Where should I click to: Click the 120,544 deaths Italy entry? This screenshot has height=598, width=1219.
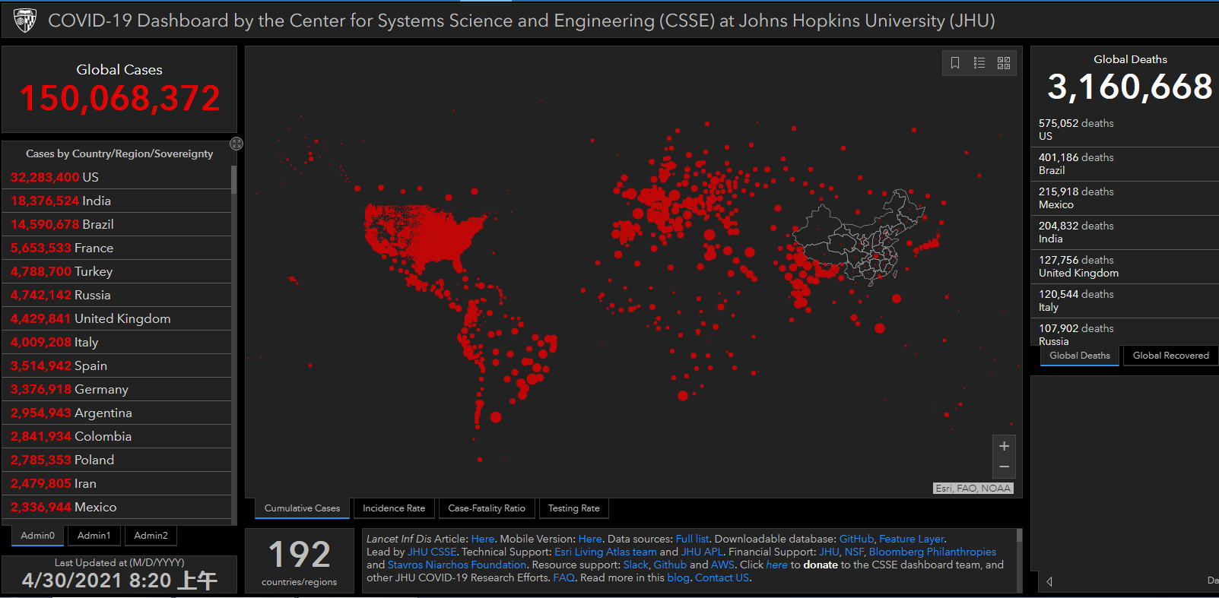[1125, 301]
